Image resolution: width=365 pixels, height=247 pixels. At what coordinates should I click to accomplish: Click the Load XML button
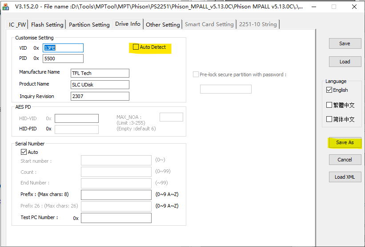[x=345, y=177]
